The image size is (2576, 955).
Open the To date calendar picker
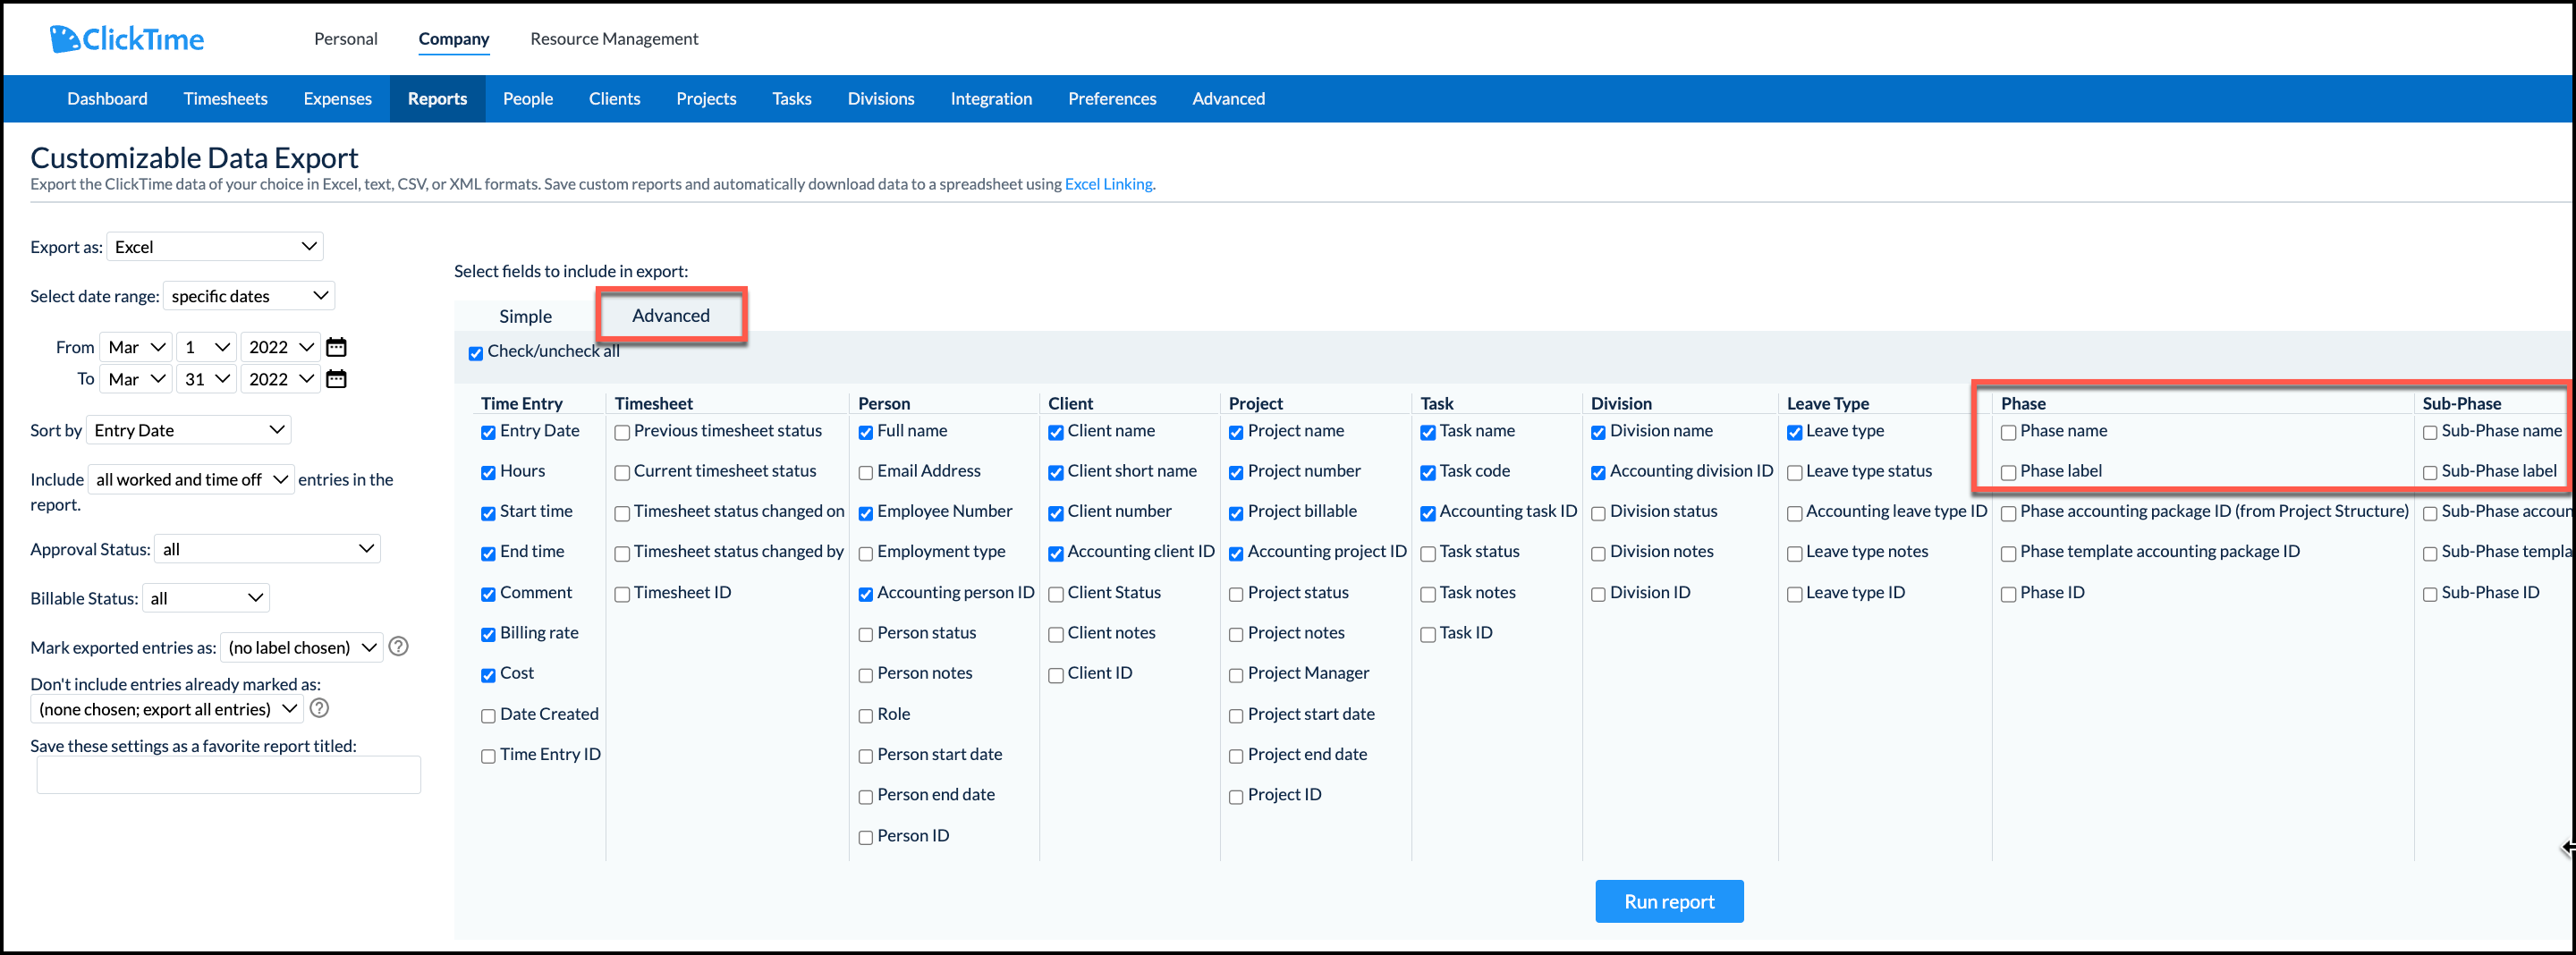click(337, 379)
